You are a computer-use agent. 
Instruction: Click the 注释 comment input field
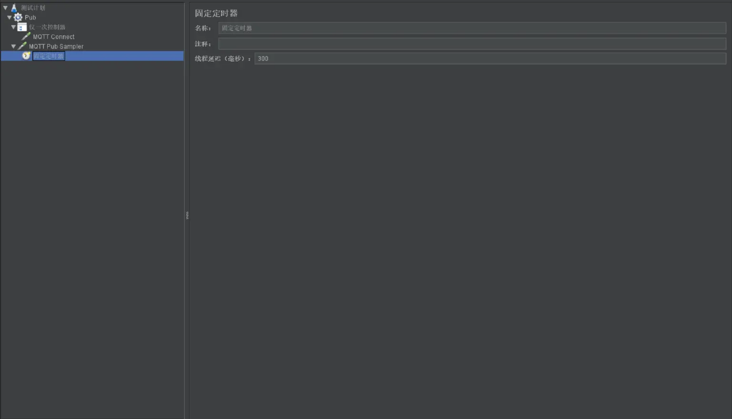pyautogui.click(x=472, y=44)
